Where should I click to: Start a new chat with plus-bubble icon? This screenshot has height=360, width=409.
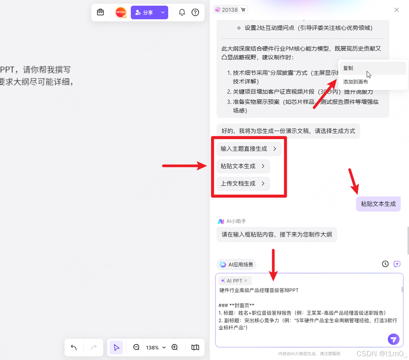397,264
